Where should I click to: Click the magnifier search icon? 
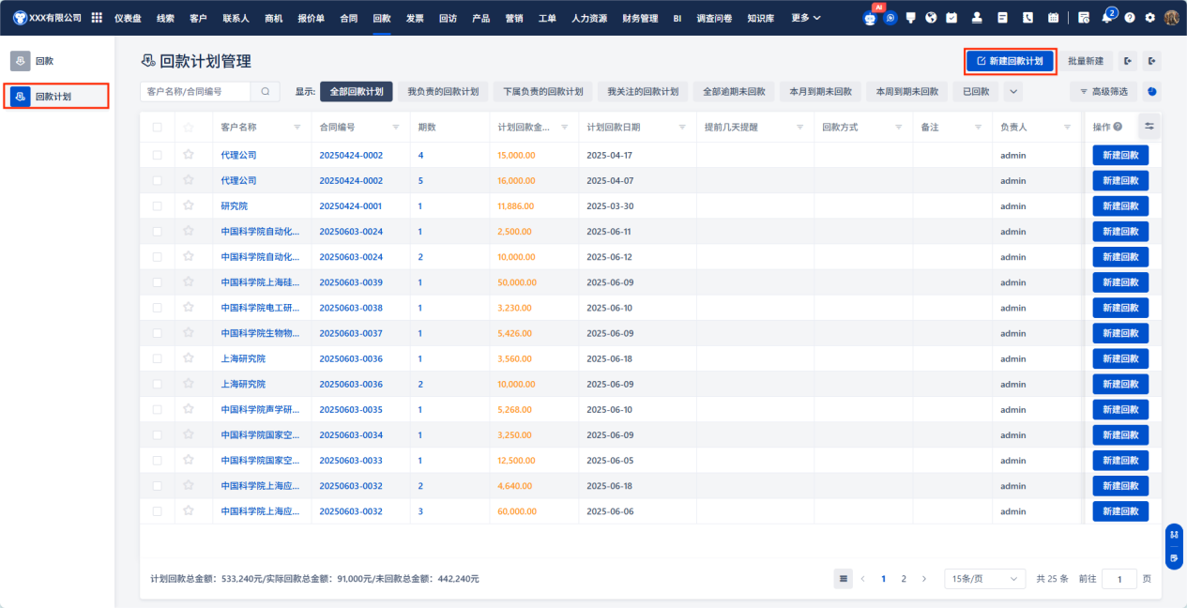point(265,91)
